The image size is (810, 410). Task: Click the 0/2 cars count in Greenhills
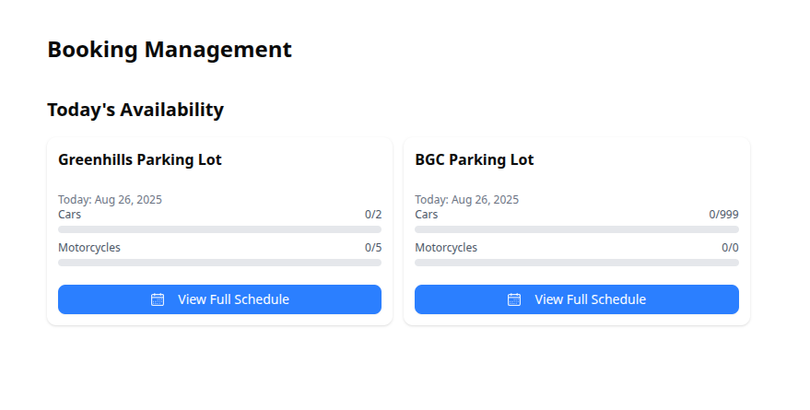pyautogui.click(x=372, y=215)
